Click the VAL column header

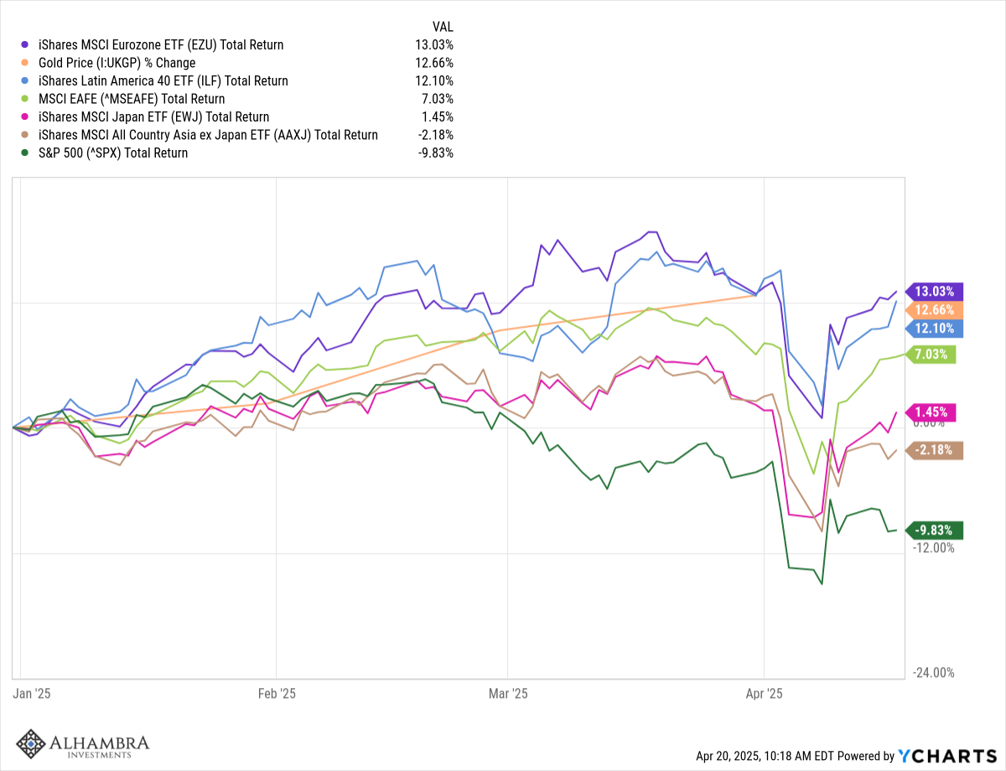[x=443, y=27]
